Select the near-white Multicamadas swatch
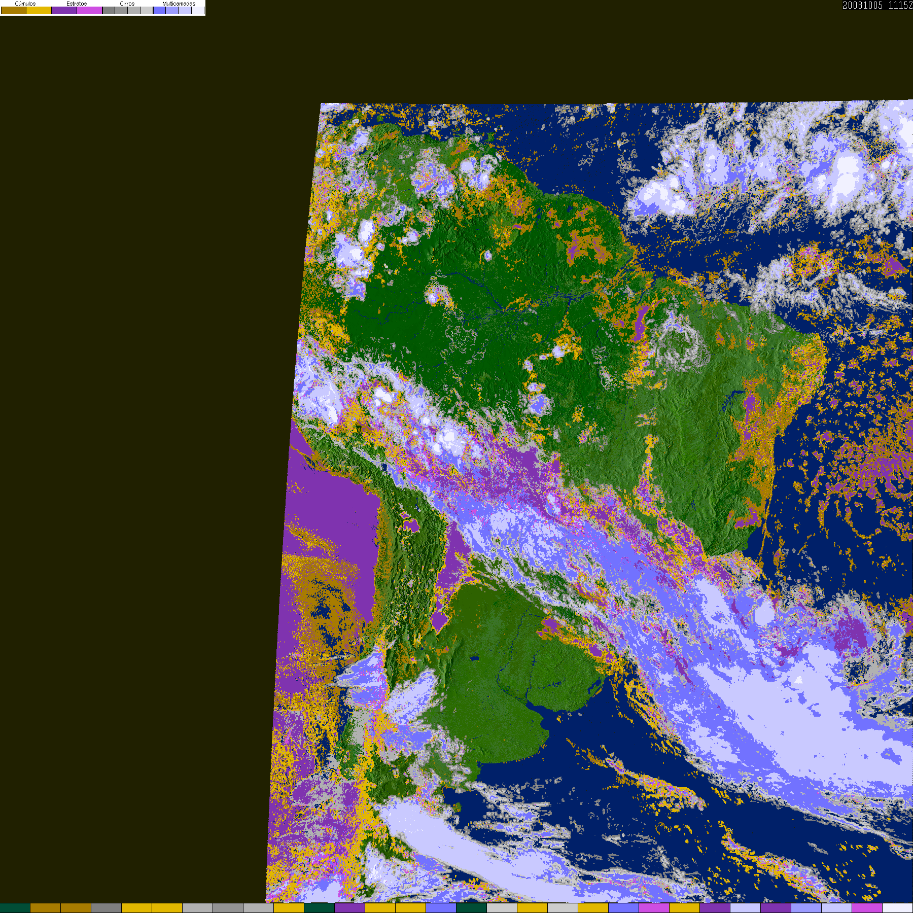This screenshot has height=913, width=913. point(198,11)
